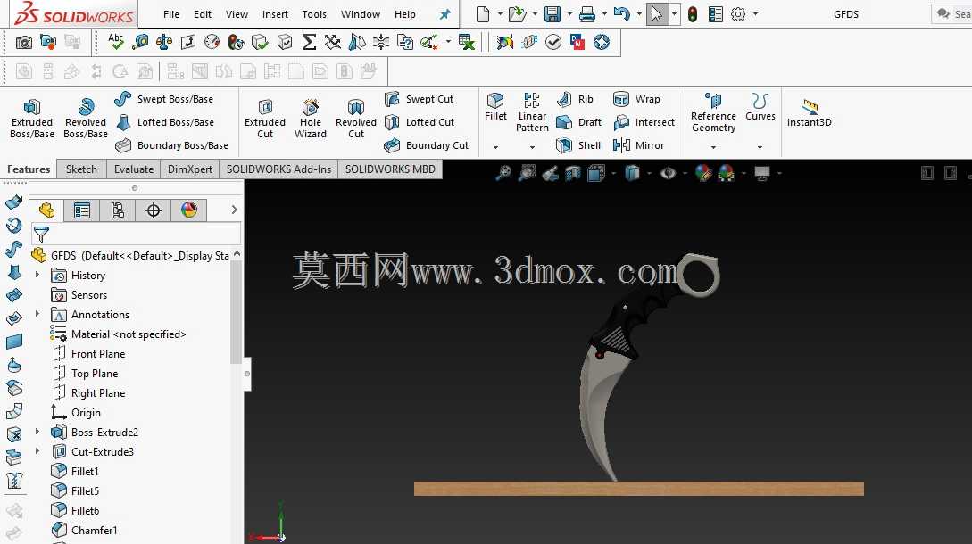This screenshot has width=972, height=544.
Task: Click the Mirror feature tool
Action: pyautogui.click(x=638, y=145)
